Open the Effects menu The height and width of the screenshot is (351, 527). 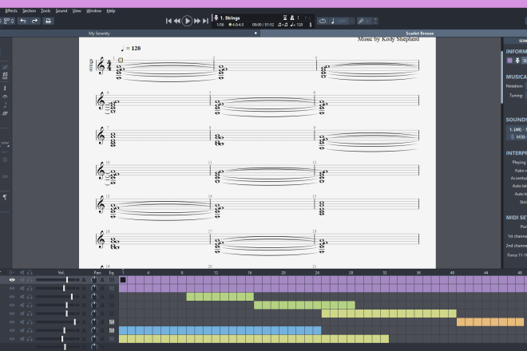(x=11, y=10)
